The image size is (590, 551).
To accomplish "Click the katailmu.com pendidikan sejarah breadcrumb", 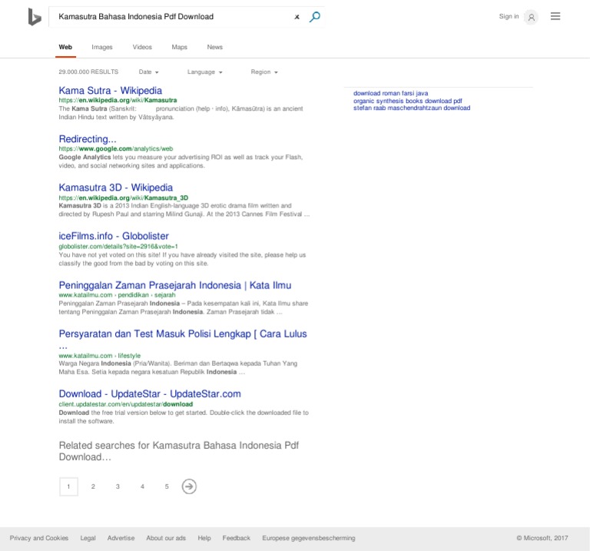I will tap(117, 295).
